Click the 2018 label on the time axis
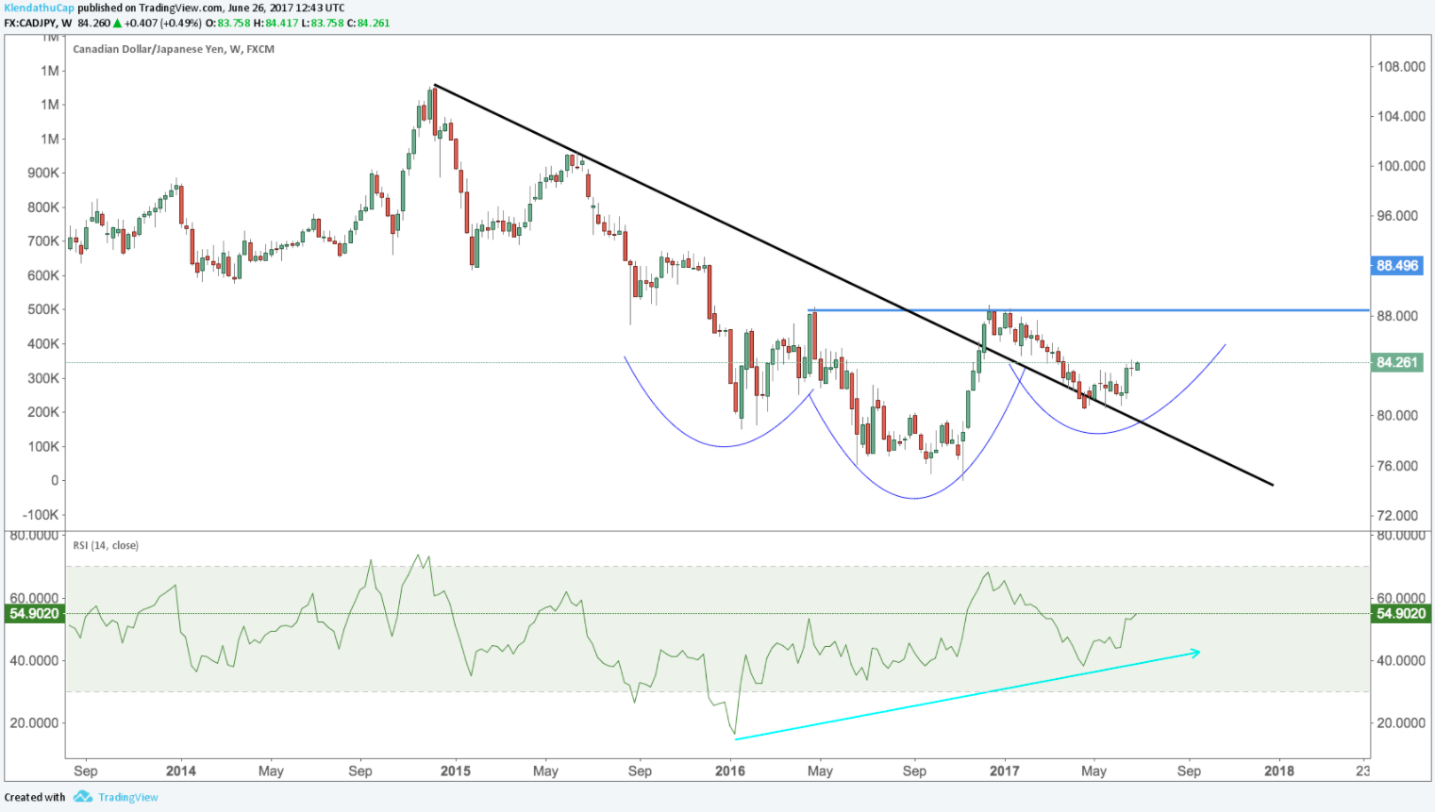This screenshot has width=1435, height=812. (x=1278, y=771)
